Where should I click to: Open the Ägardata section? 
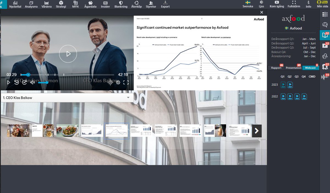pyautogui.click(x=90, y=4)
